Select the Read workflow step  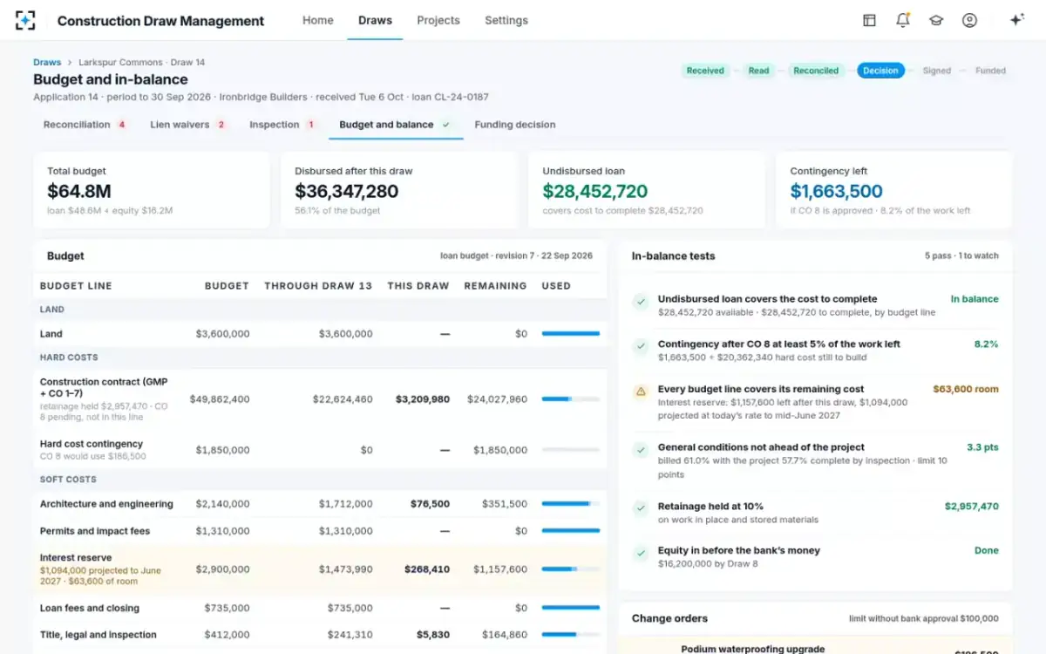[x=758, y=71]
